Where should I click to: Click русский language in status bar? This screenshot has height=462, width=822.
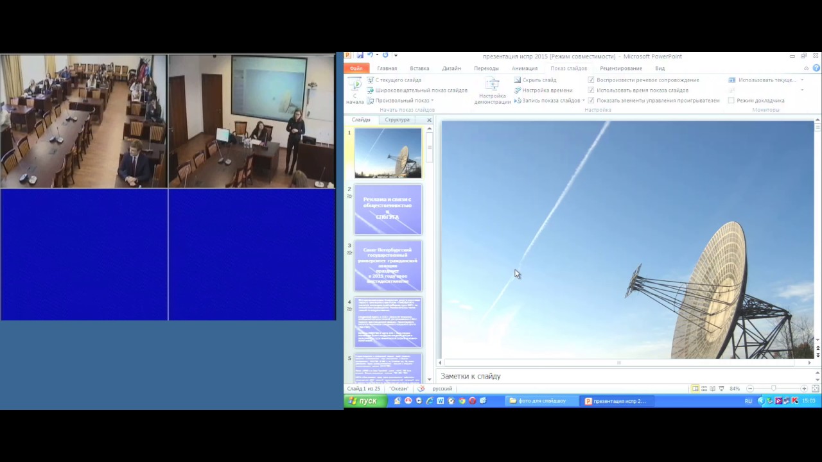(x=442, y=389)
